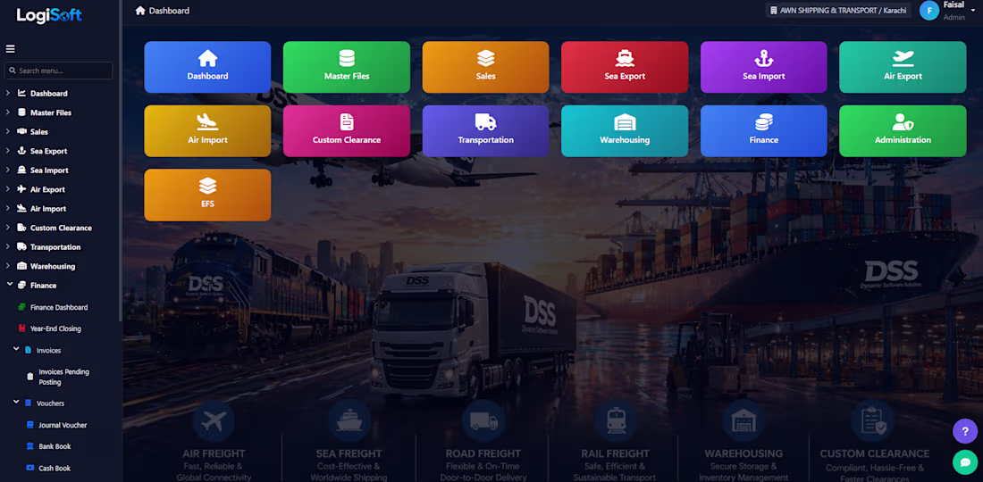
Task: Select AWN SHIPPING & TRANSPORT / Karachi company
Action: (839, 11)
